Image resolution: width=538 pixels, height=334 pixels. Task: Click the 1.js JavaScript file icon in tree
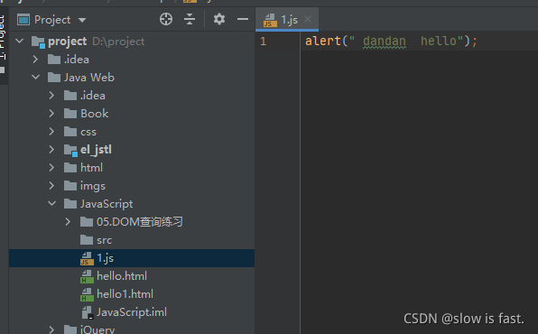coord(87,258)
